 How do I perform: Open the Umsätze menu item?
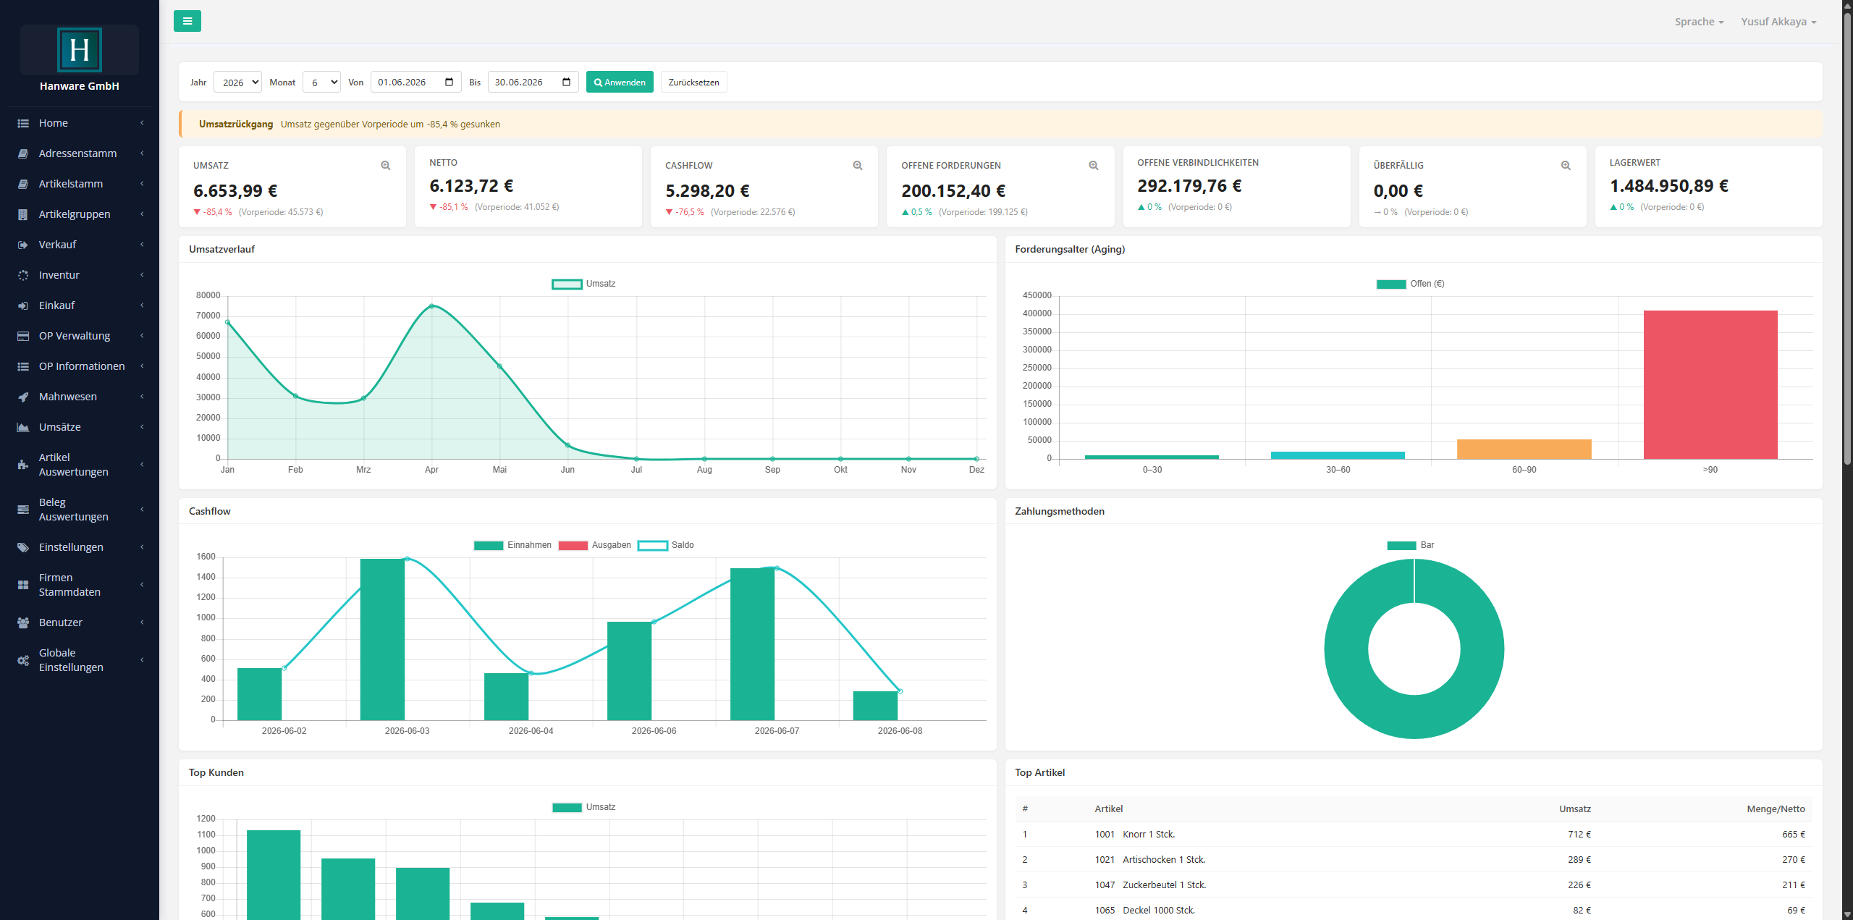coord(80,427)
